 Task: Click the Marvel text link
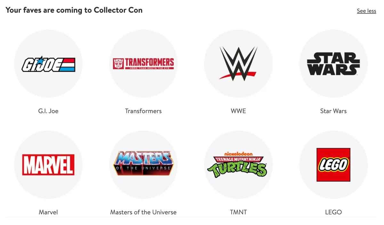48,212
